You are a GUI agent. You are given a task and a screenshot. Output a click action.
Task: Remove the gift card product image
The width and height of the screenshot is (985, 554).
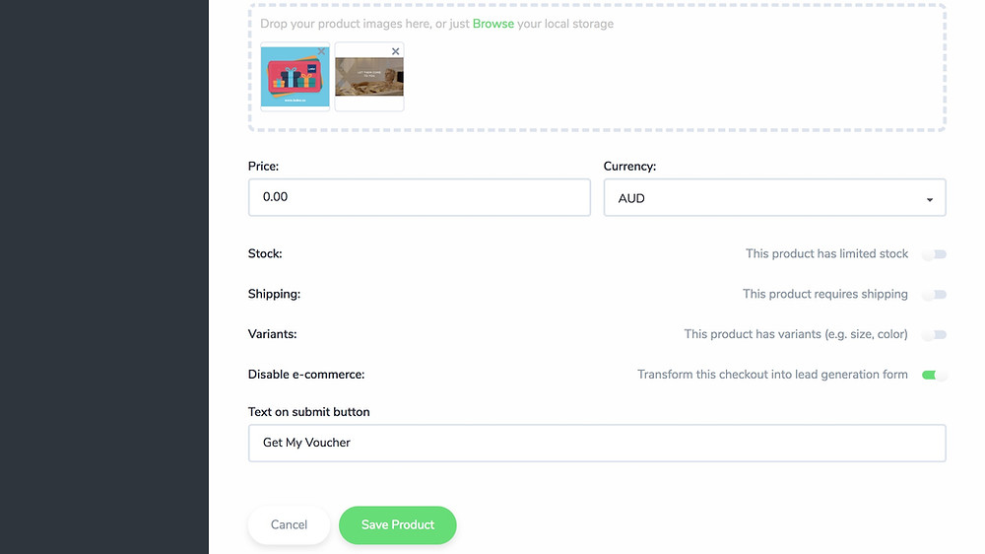(x=321, y=51)
